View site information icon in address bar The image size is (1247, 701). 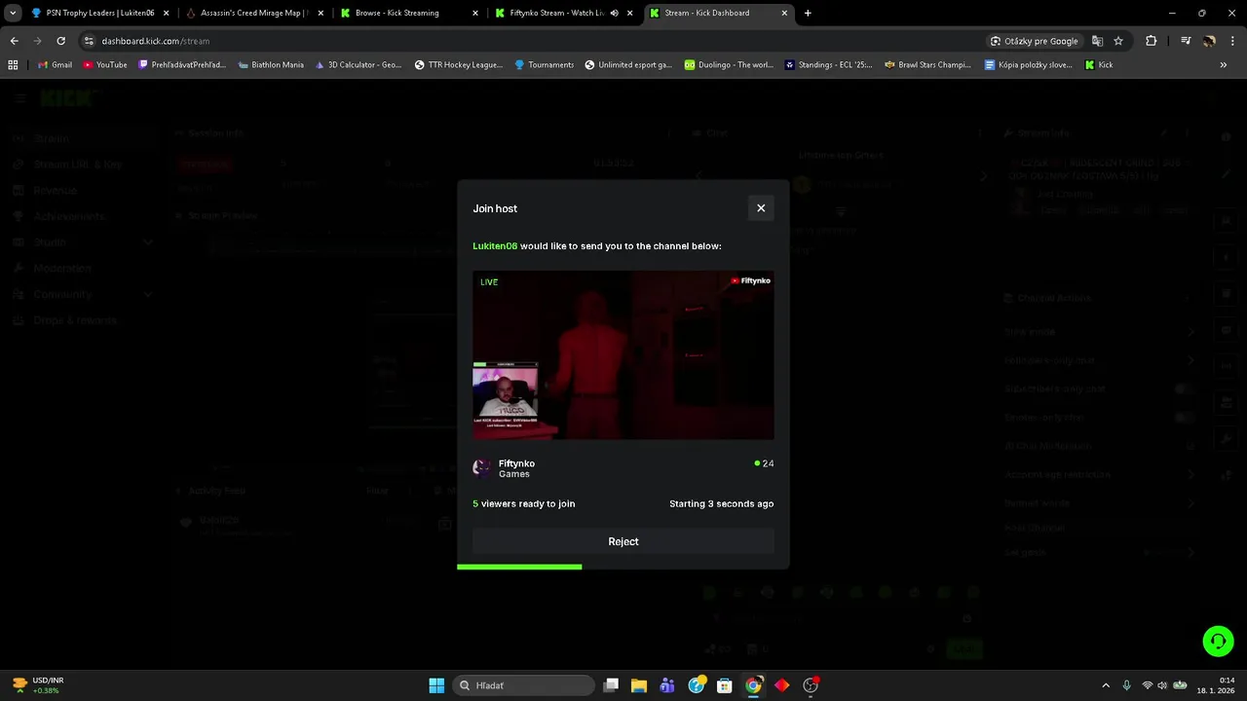pos(89,41)
